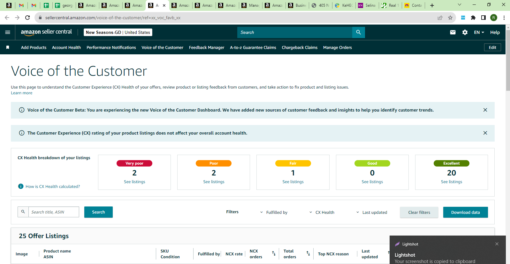Expand the Fulfilled by filter
The image size is (510, 264).
[x=274, y=212]
